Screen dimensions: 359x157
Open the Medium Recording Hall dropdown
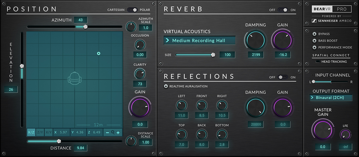(x=200, y=40)
